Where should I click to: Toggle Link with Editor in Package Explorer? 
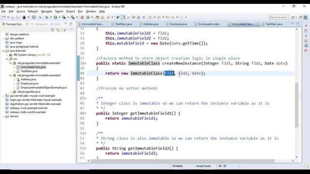[x=58, y=30]
